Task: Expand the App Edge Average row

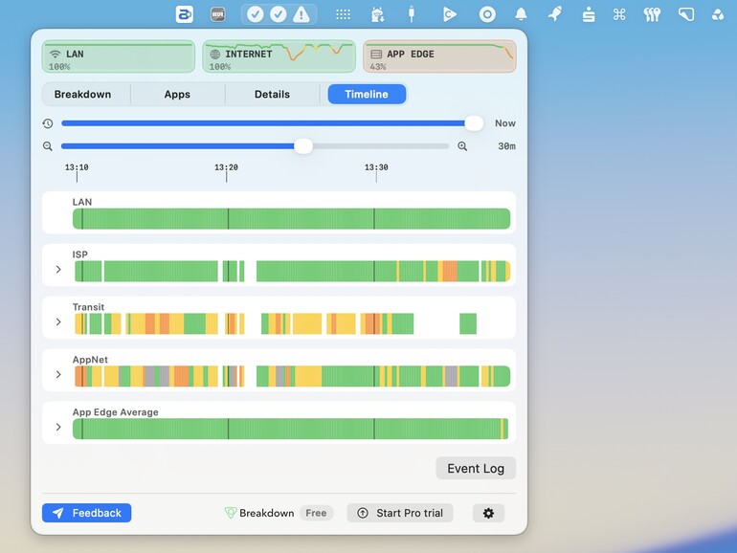Action: click(58, 427)
